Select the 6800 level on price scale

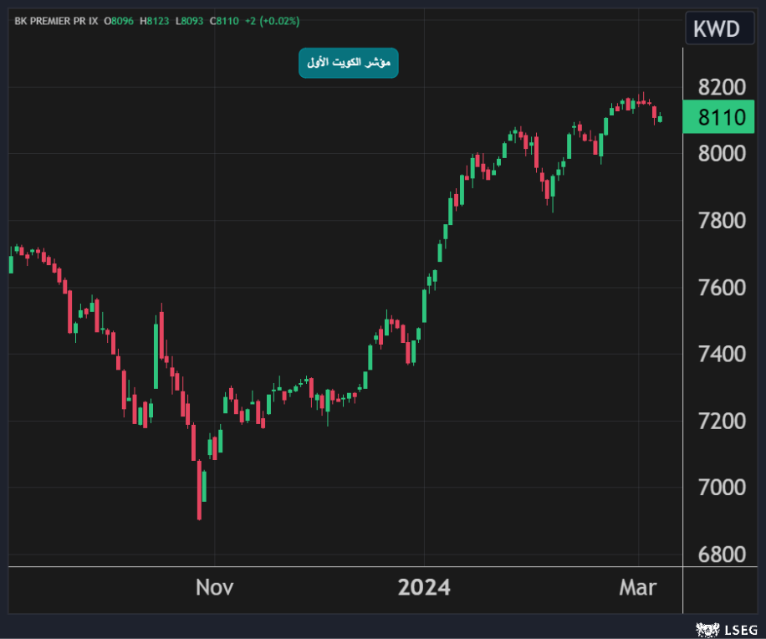[x=721, y=555]
